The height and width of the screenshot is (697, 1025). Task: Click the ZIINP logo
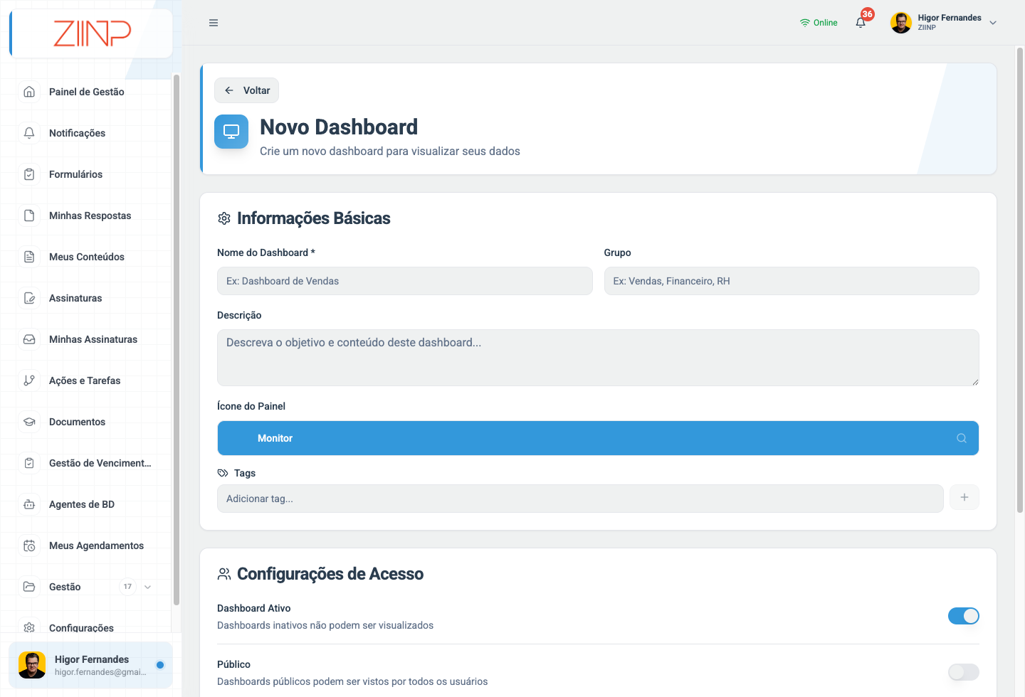point(92,33)
